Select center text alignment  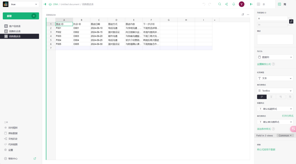click(x=271, y=97)
